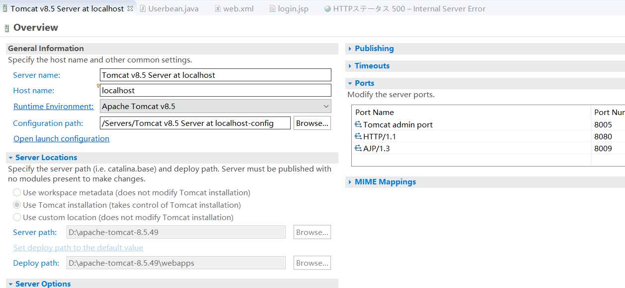Image resolution: width=625 pixels, height=288 pixels.
Task: Open the Runtime Environment dropdown
Action: tap(216, 106)
